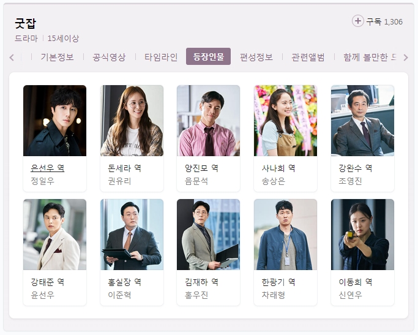Click 이준혁 photo holding tablet
Screen dimensions: 418x335
coord(132,235)
